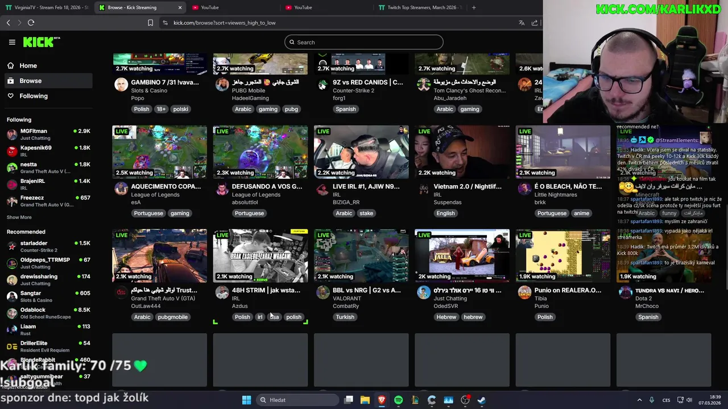This screenshot has height=409, width=728.
Task: Click the esA streamer avatar
Action: pos(121,189)
